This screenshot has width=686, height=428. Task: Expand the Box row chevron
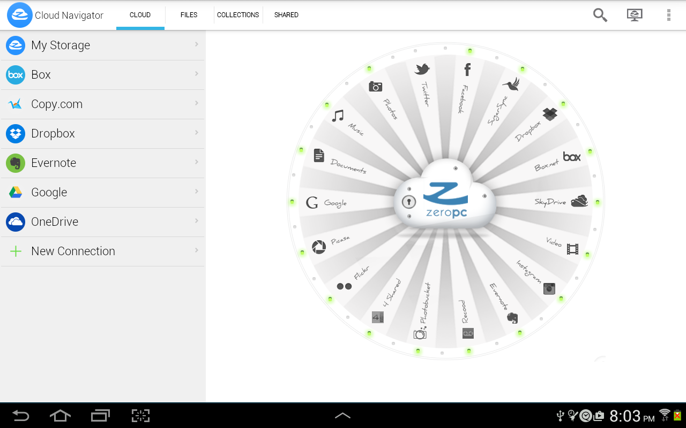pyautogui.click(x=197, y=73)
